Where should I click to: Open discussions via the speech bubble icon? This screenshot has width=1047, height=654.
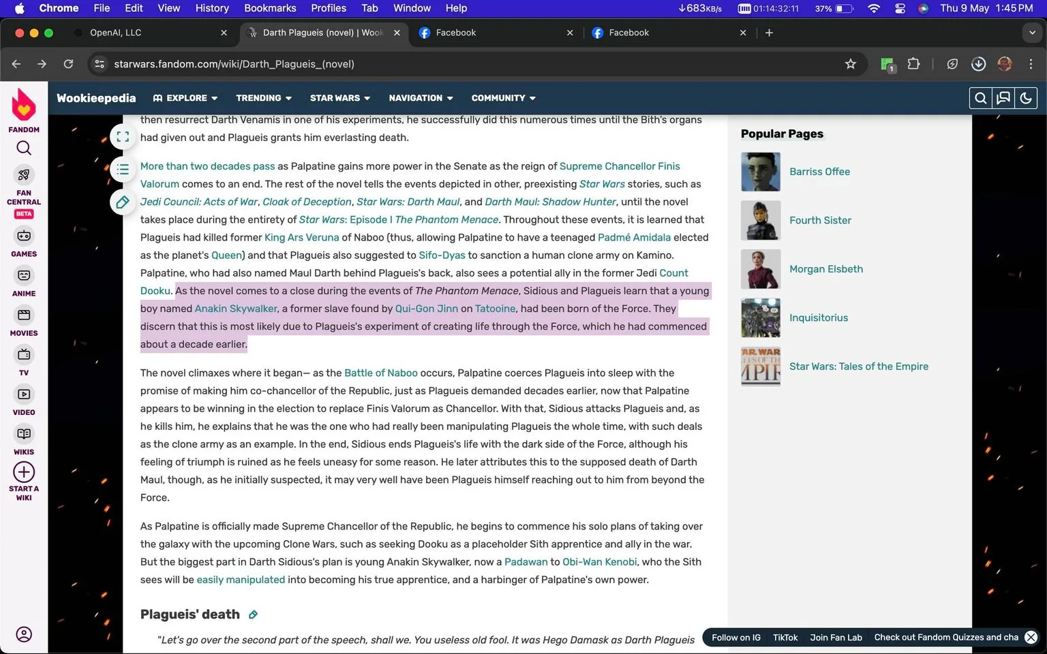click(1003, 97)
